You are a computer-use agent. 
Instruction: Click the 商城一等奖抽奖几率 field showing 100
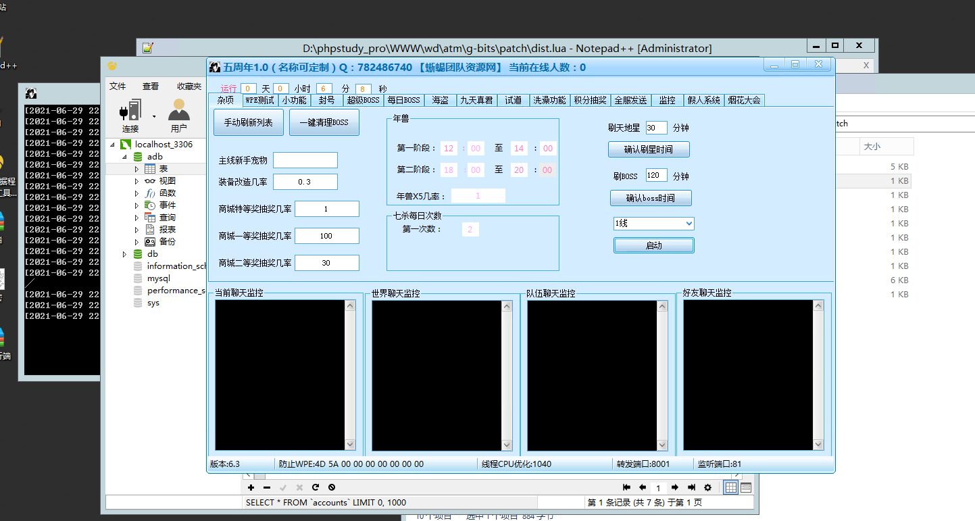[x=327, y=236]
